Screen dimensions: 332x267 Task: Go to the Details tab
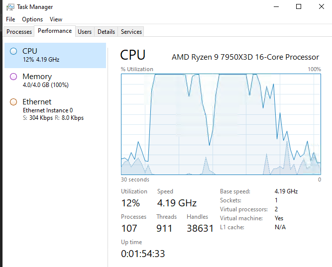(106, 32)
